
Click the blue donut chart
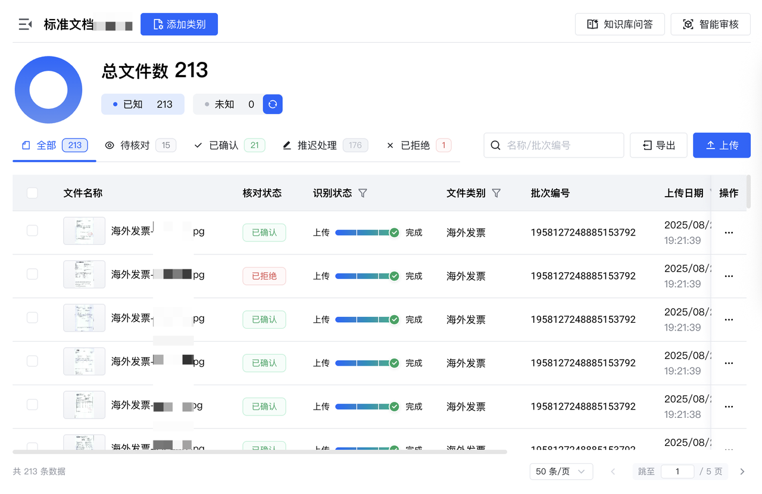(48, 90)
